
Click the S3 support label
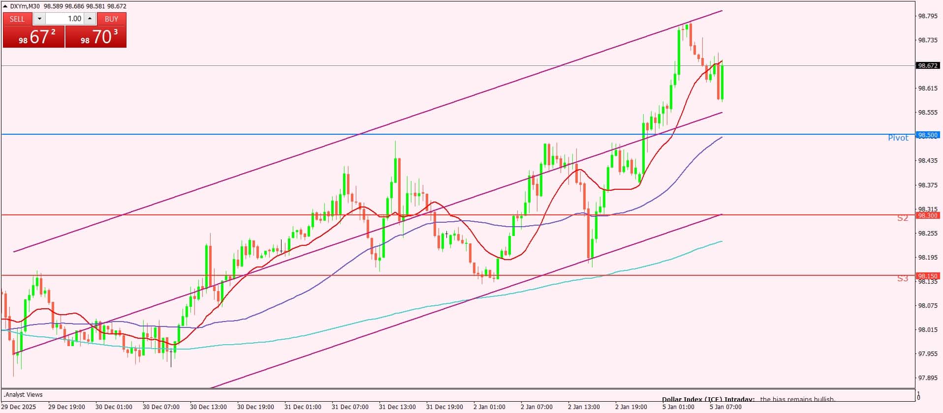point(903,278)
